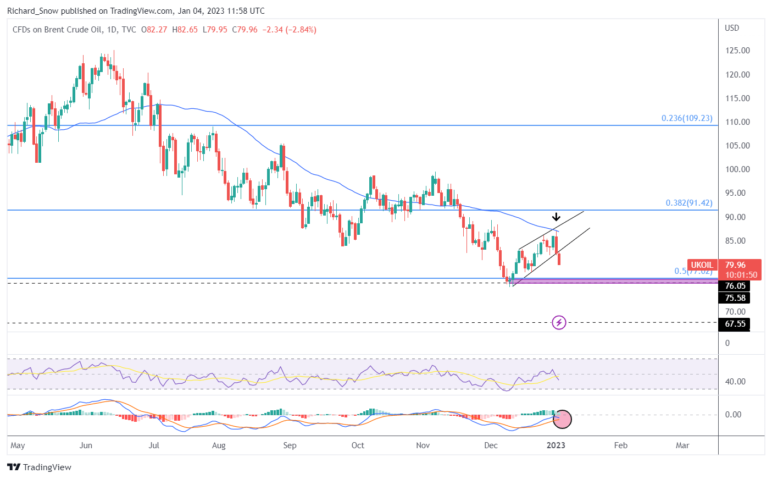772x479 pixels.
Task: Click the purple support zone band
Action: coord(614,280)
